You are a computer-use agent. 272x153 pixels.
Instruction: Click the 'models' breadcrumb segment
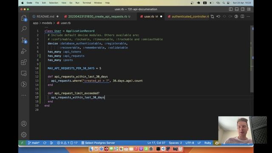pyautogui.click(x=47, y=23)
